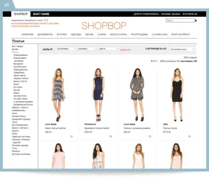Show 40 items per page
Viewport: 209px width, 178px height.
172,61
